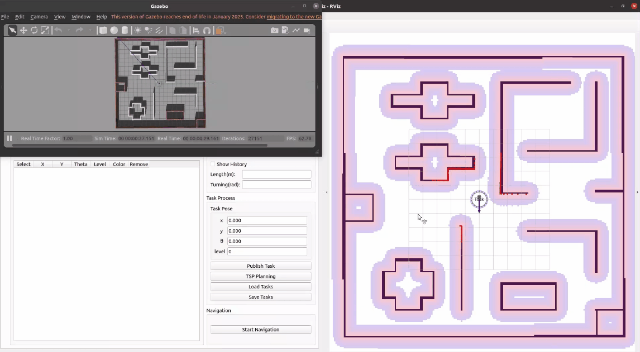The width and height of the screenshot is (640, 352).
Task: Click the Start Navigation button
Action: 261,330
